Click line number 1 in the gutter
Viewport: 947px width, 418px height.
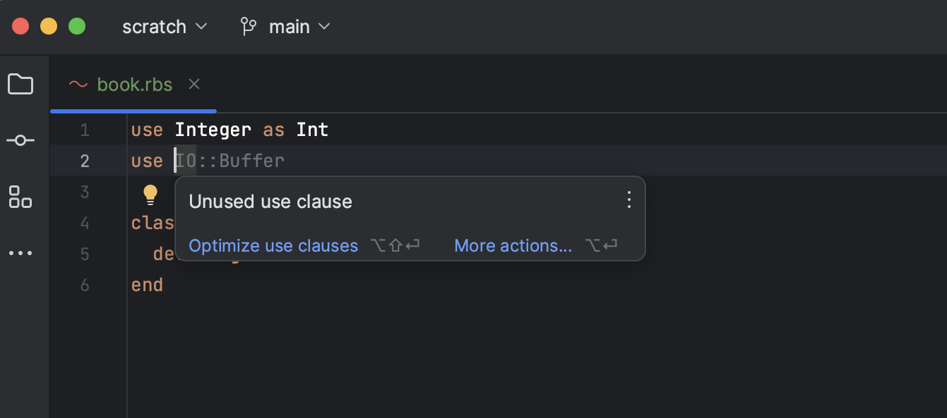[85, 130]
